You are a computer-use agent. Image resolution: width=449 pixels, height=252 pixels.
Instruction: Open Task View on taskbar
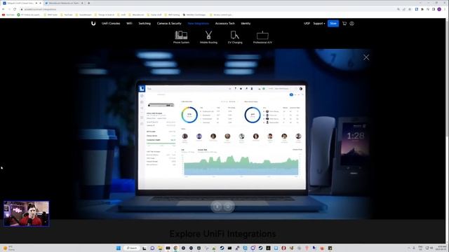tap(145, 248)
